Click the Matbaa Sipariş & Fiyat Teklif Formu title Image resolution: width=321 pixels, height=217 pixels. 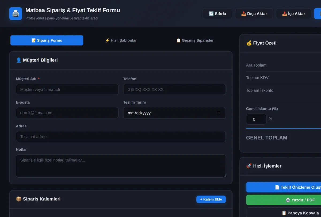click(x=73, y=10)
